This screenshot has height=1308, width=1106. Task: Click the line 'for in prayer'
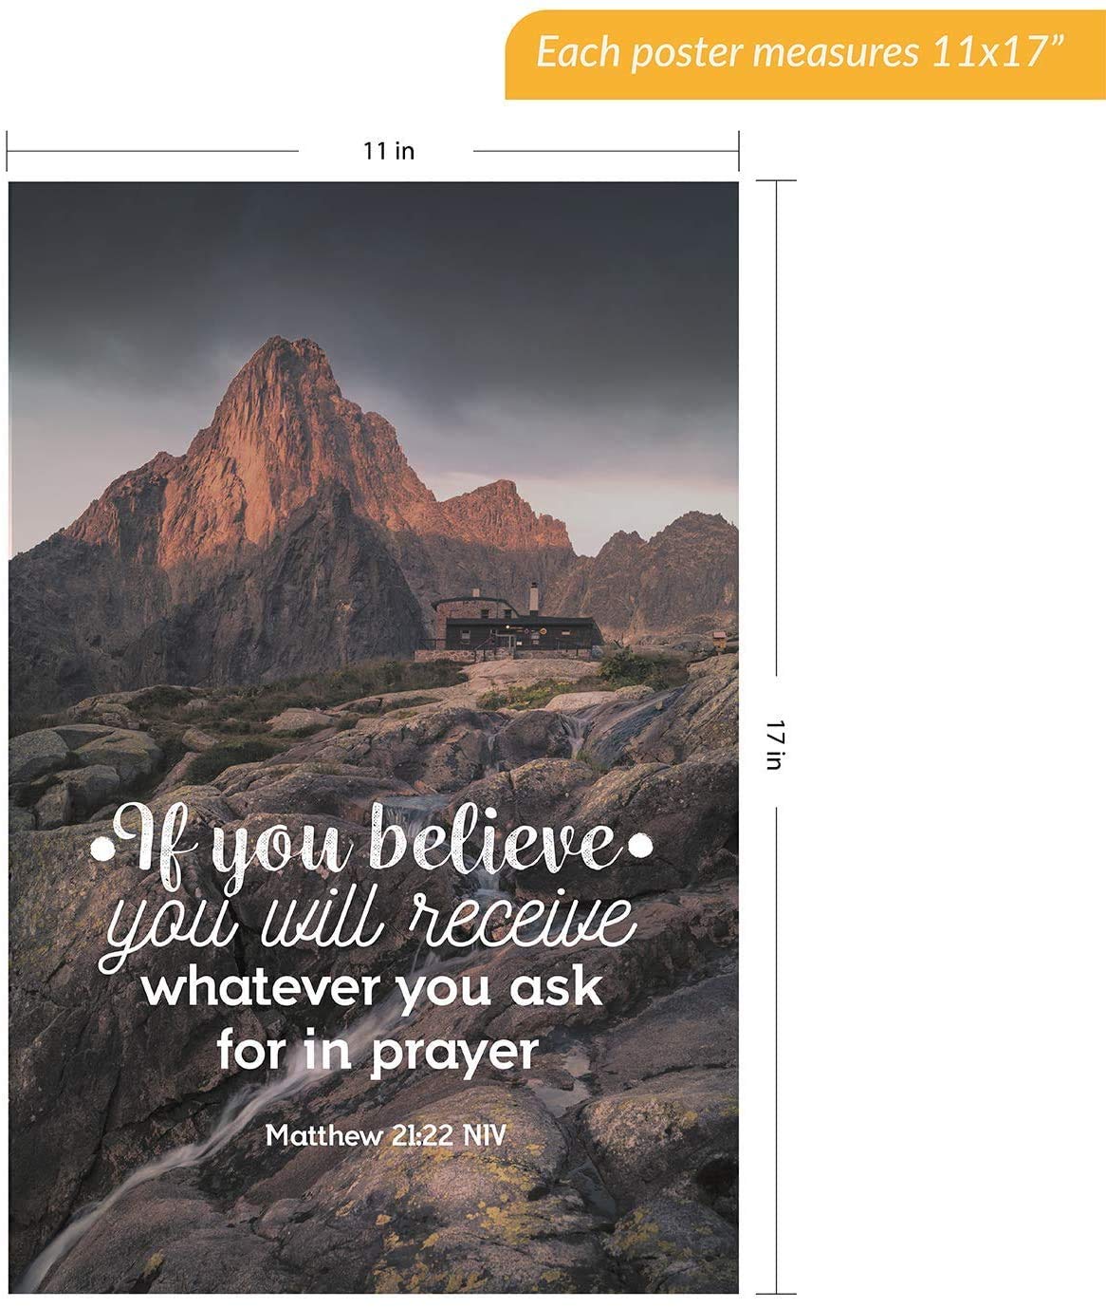coord(379,1049)
